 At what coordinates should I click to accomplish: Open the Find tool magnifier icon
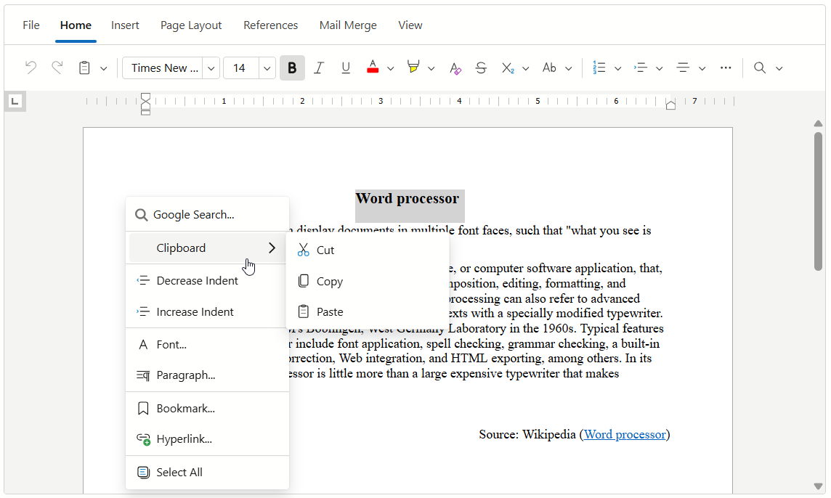(x=760, y=68)
